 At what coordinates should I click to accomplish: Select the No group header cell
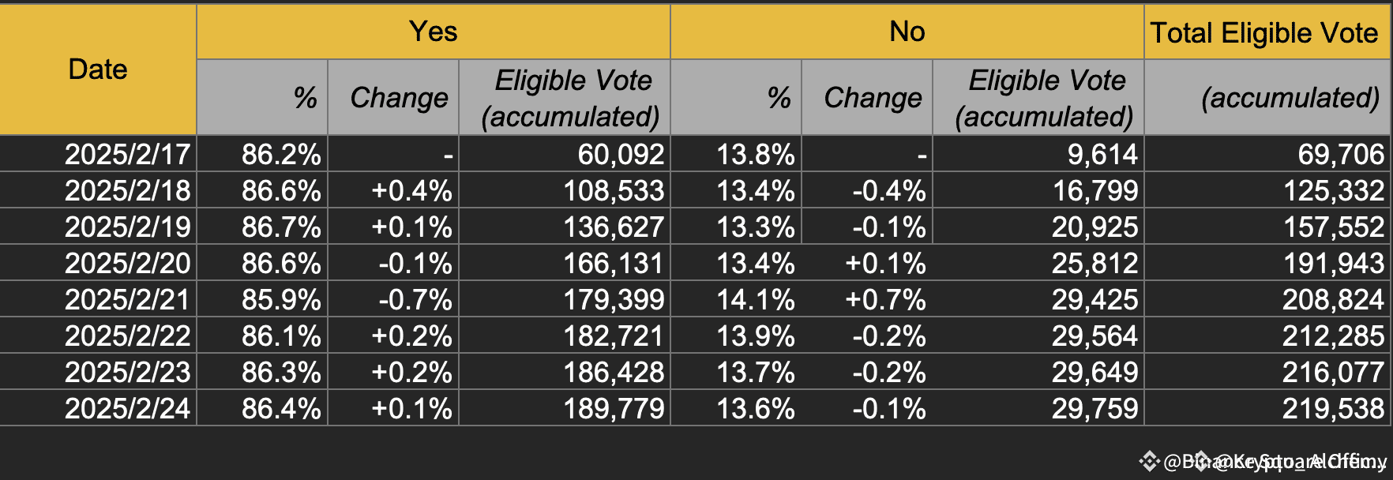907,32
